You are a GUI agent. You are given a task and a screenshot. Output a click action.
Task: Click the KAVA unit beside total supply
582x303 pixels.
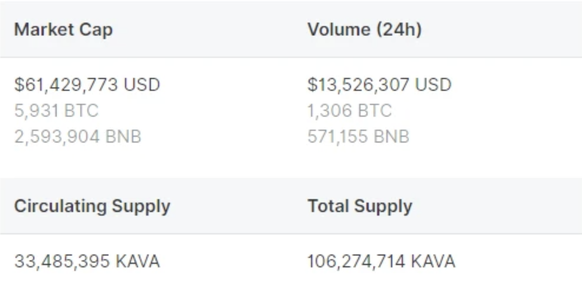(433, 261)
